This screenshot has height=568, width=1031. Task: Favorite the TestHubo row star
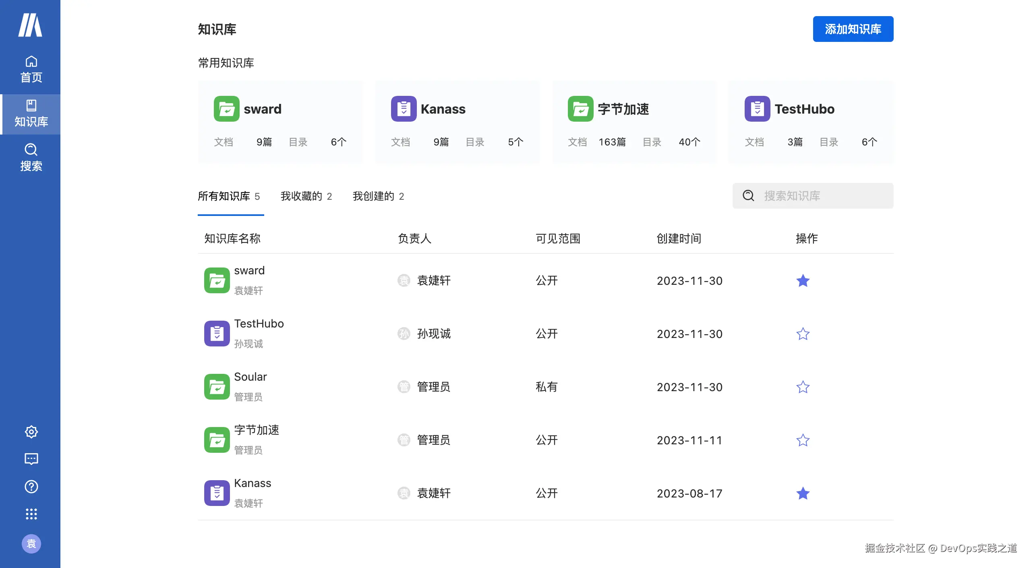(803, 334)
